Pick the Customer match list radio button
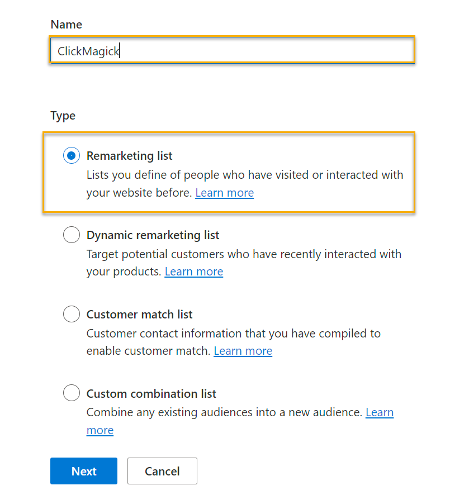Viewport: 450px width, 495px height. 72,315
